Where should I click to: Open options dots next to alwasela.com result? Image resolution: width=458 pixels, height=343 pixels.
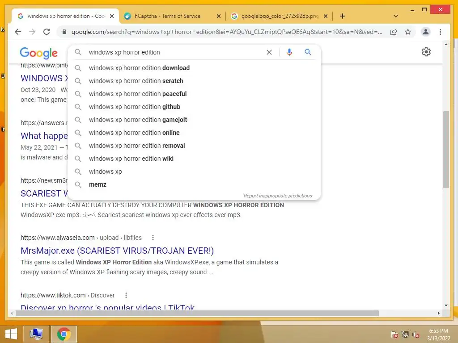click(153, 238)
